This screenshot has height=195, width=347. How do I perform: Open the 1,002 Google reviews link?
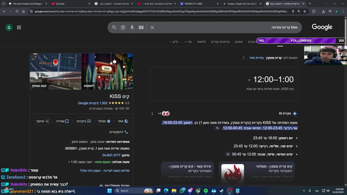(x=93, y=103)
